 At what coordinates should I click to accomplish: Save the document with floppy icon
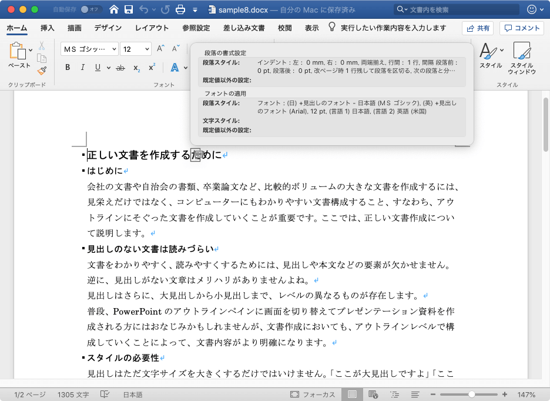click(129, 9)
